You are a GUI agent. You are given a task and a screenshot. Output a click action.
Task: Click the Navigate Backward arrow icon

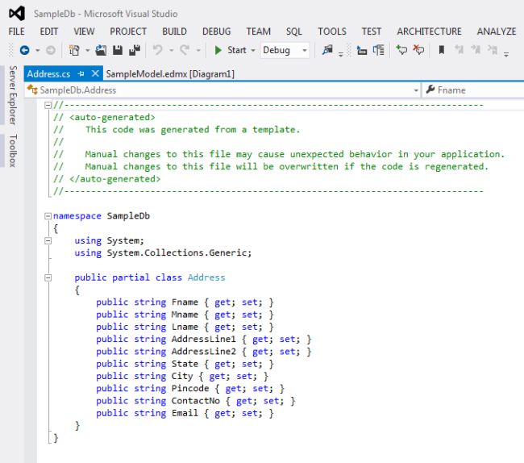coord(24,50)
